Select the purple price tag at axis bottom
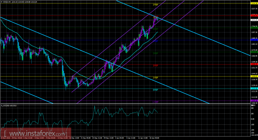258x140 pixels. [254, 101]
